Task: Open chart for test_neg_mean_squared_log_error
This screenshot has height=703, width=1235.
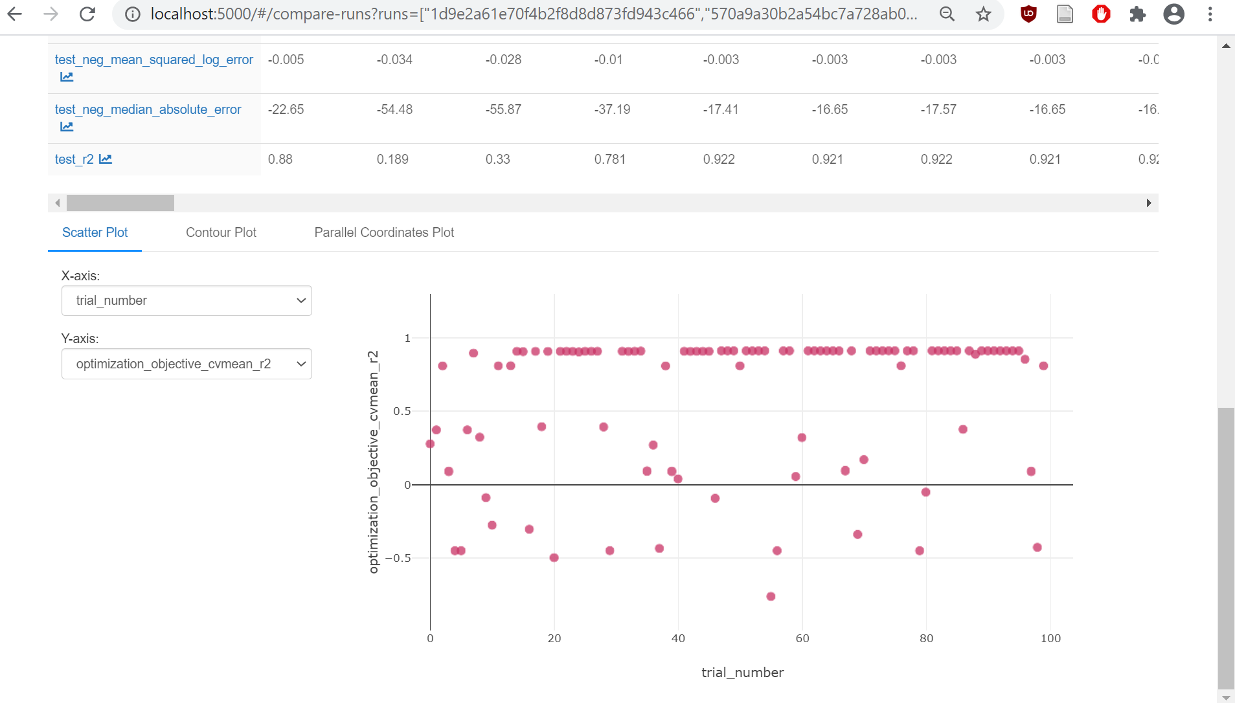Action: tap(67, 77)
